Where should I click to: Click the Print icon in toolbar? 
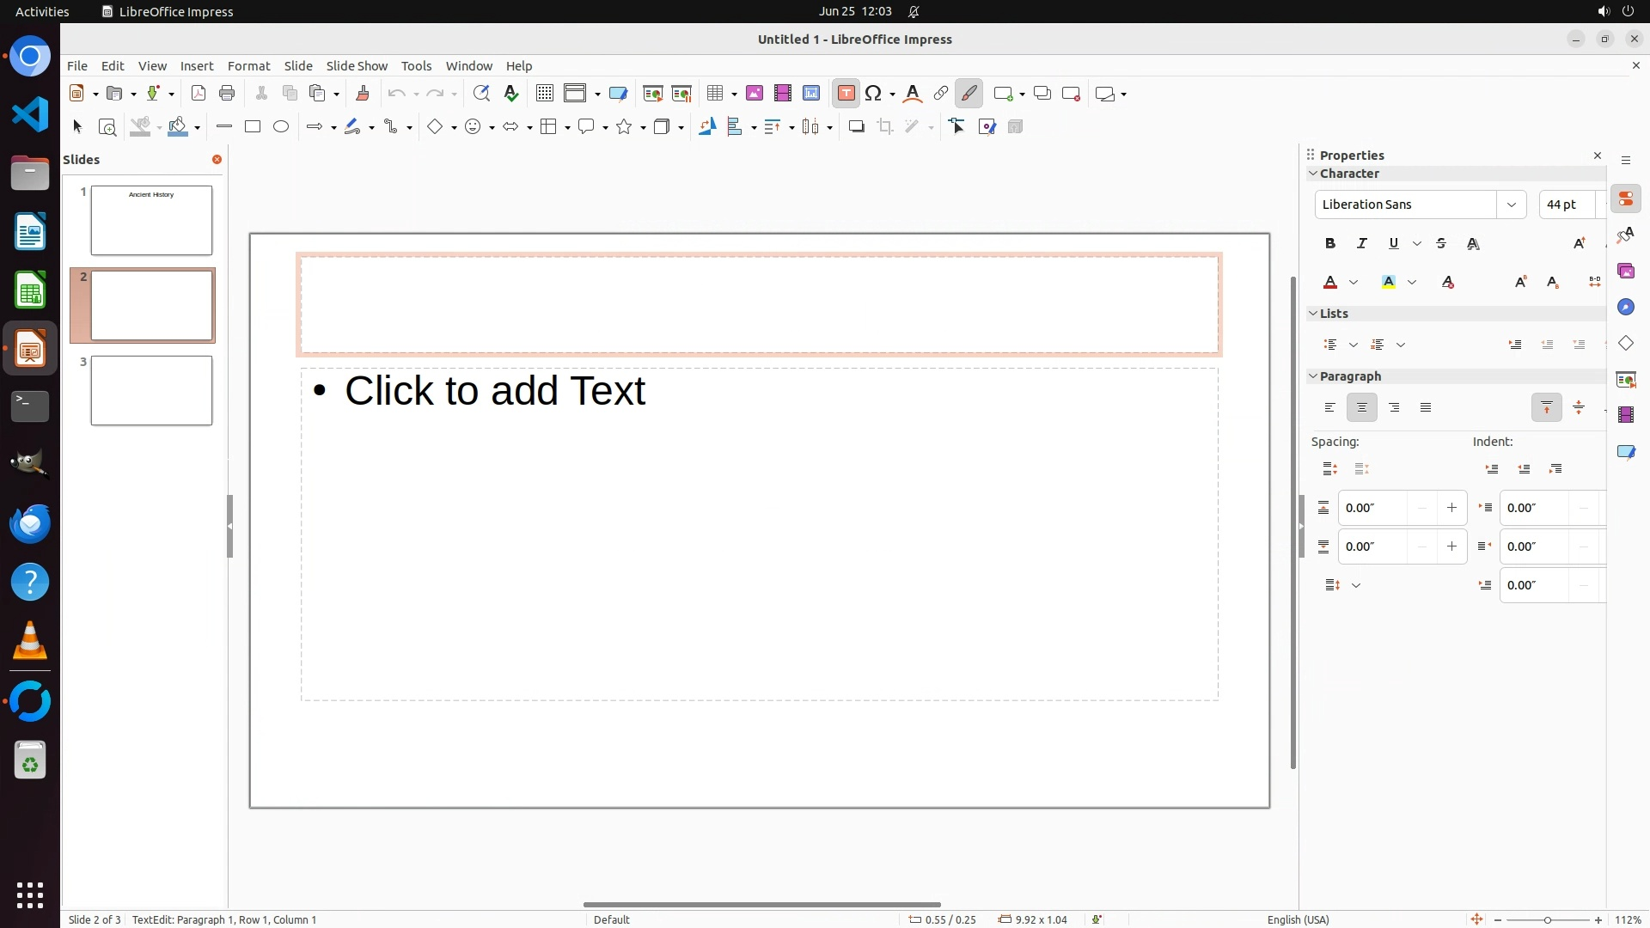[227, 94]
